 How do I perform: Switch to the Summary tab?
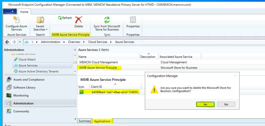coord(85,121)
